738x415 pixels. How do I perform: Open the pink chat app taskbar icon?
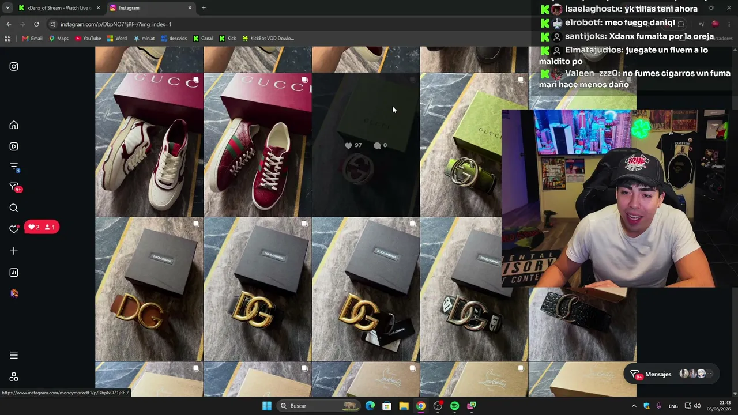click(472, 406)
